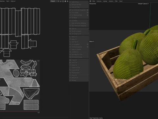
Task: Click the Add UV Pins command icon
Action: (x=70, y=2)
